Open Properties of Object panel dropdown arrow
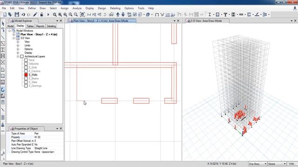Screen dimensions: 298x167 [x=57, y=128]
